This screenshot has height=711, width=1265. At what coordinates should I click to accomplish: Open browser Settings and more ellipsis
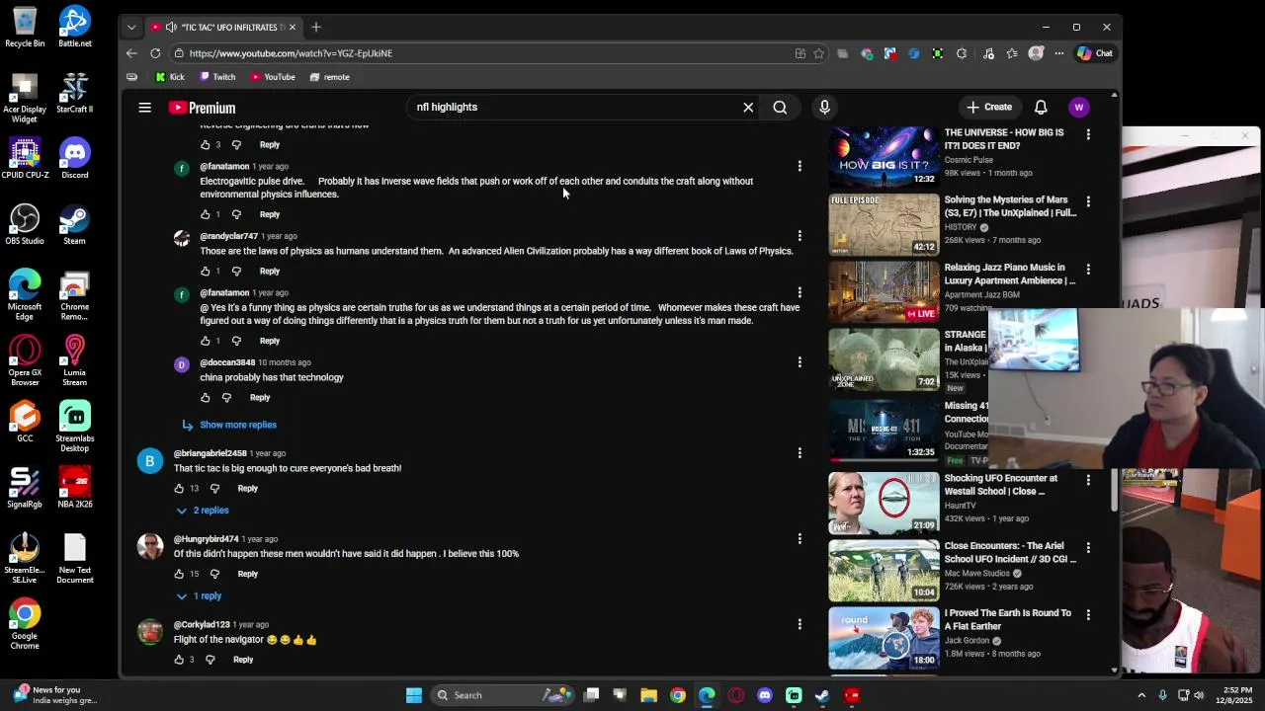[1058, 53]
